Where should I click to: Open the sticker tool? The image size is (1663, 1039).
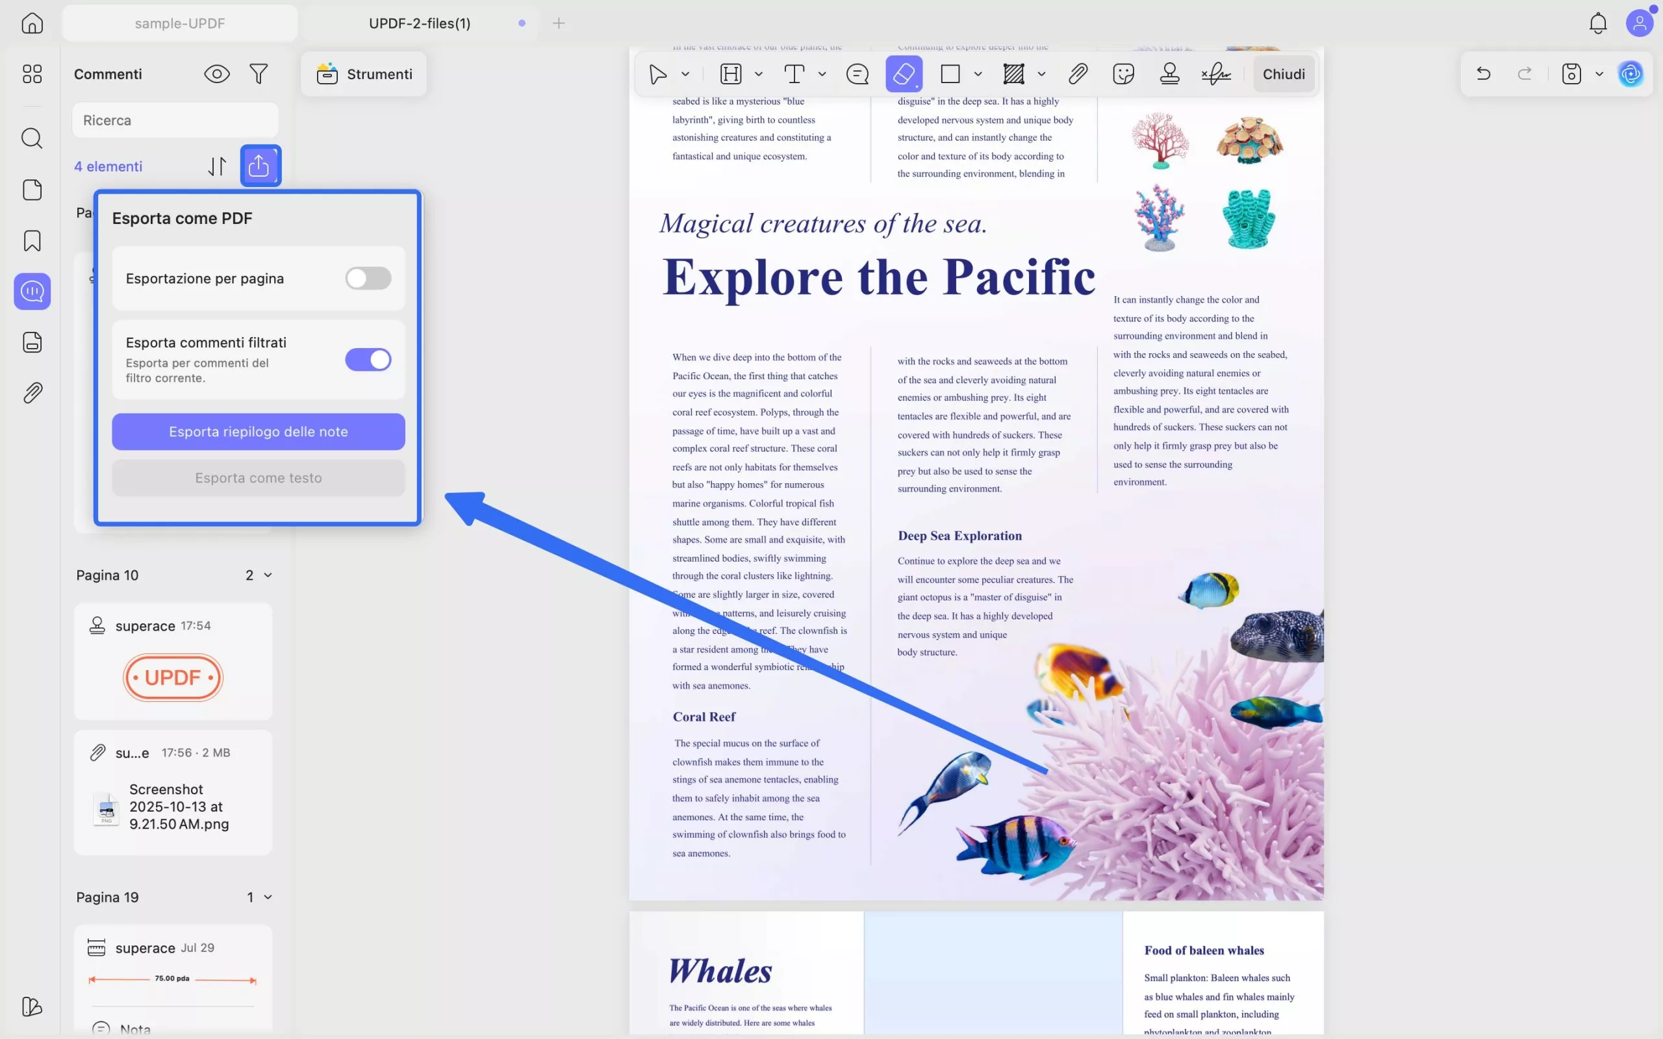tap(1123, 73)
